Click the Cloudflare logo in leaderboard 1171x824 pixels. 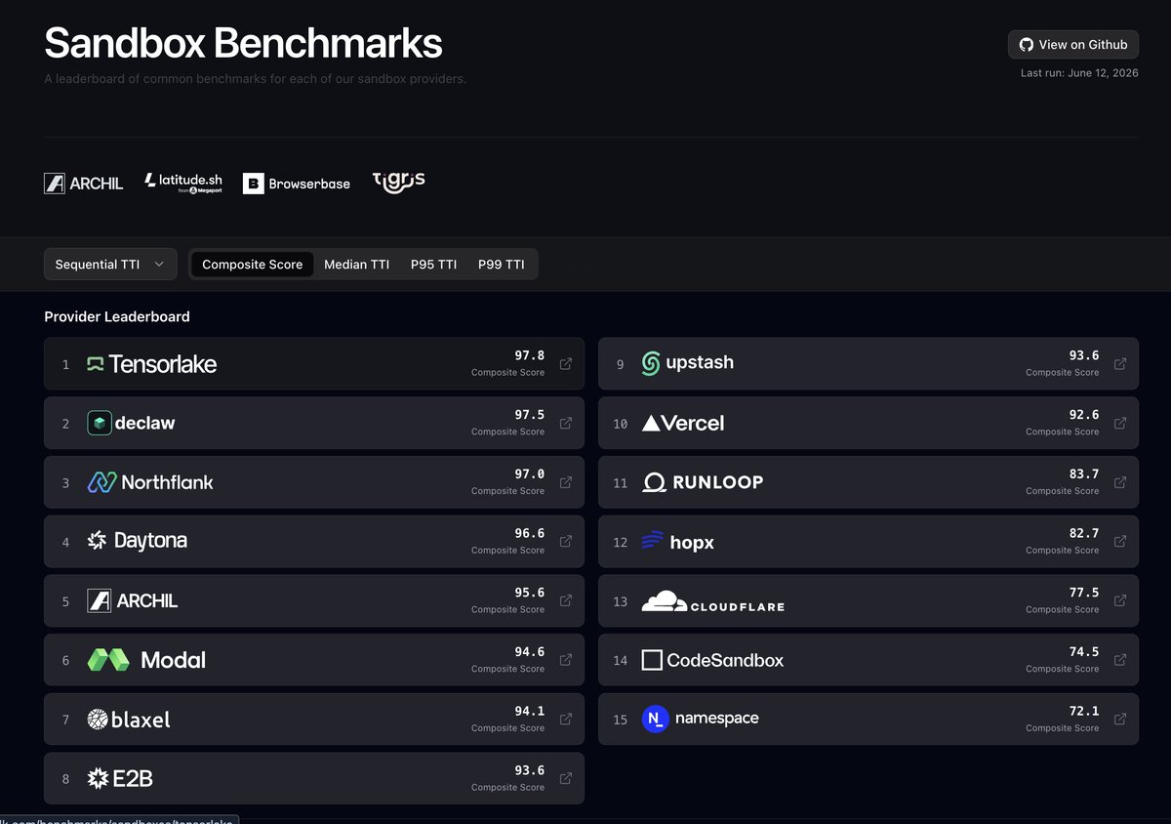click(x=712, y=601)
